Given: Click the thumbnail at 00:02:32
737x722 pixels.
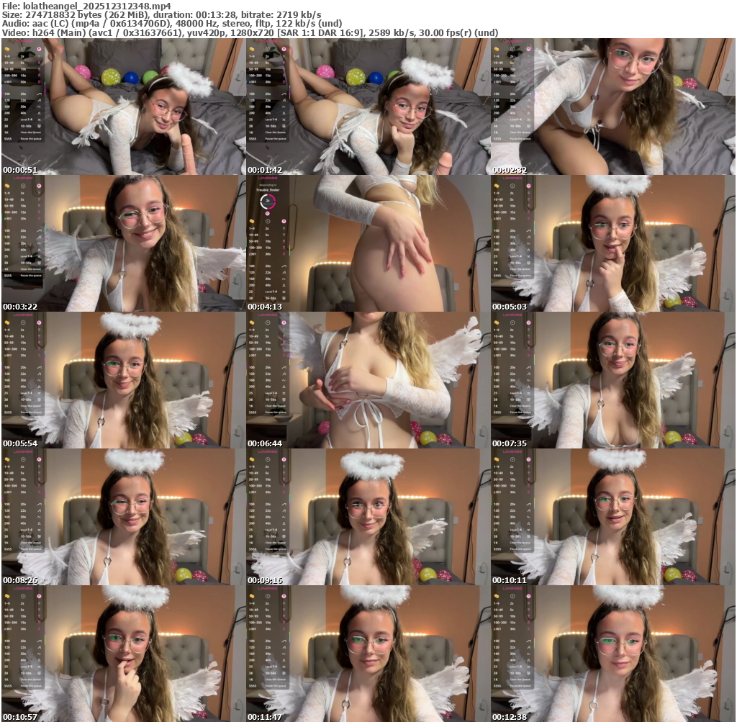Looking at the screenshot, I should [612, 107].
